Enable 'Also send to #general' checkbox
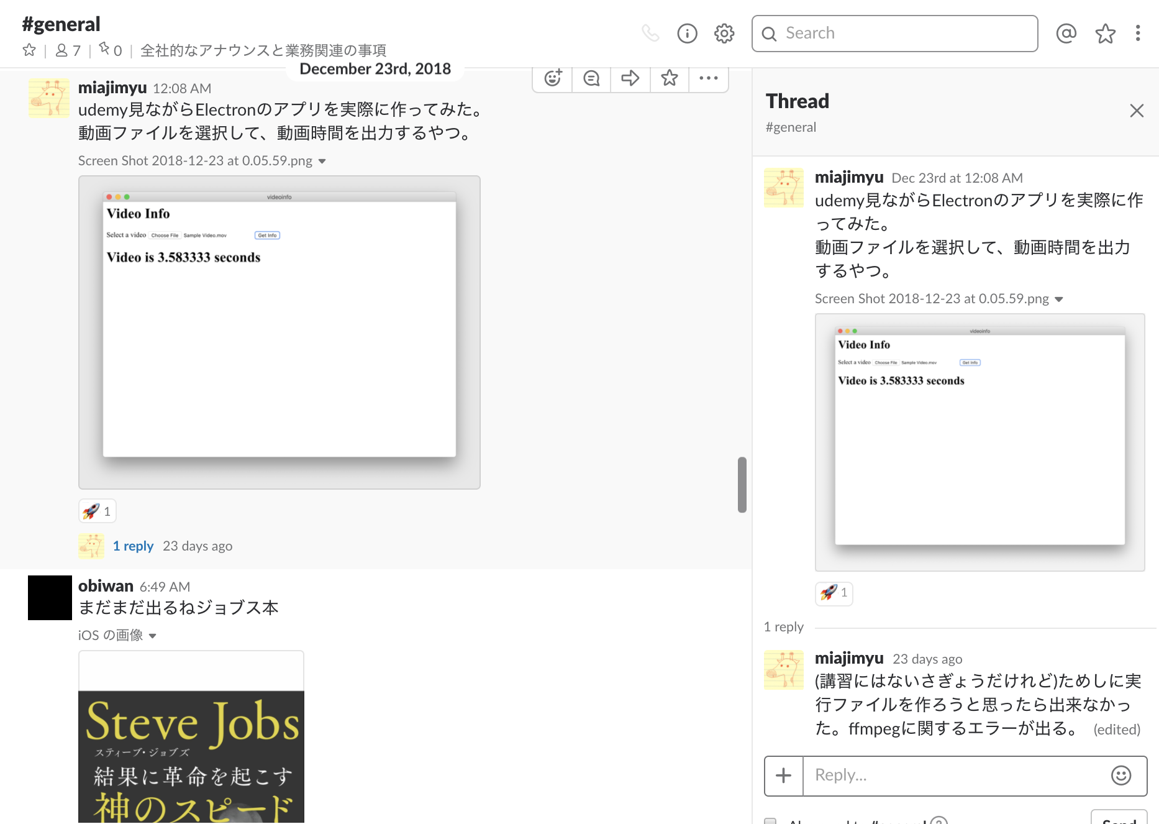The height and width of the screenshot is (824, 1159). [771, 821]
